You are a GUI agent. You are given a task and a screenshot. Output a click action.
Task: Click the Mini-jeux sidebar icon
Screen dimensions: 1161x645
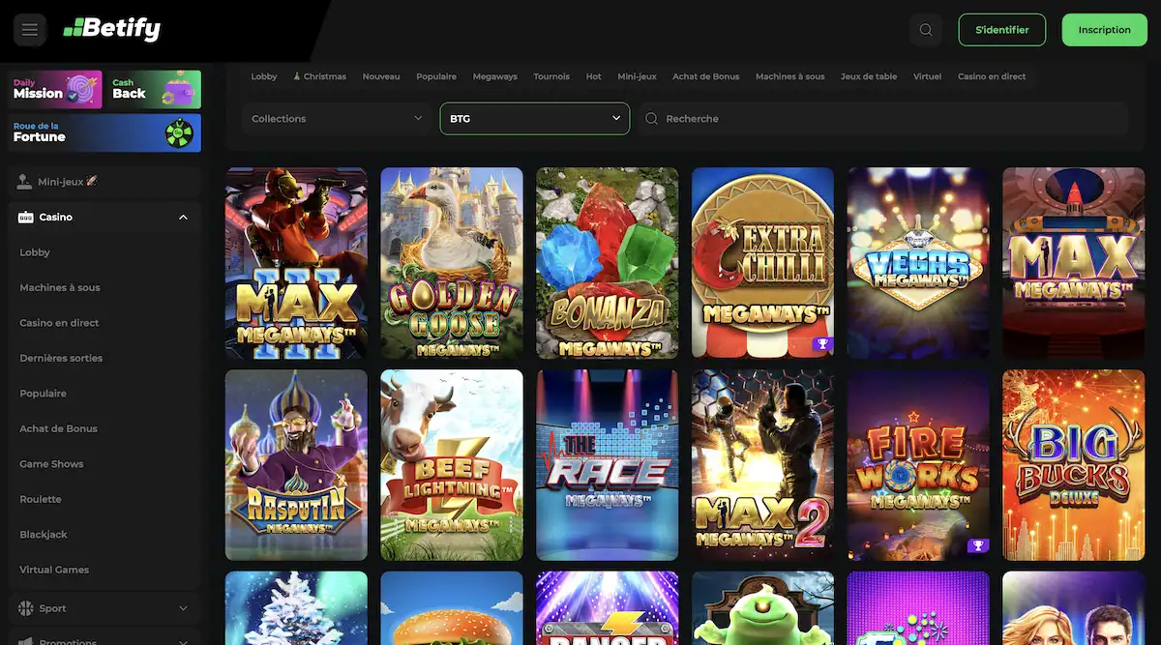pos(25,181)
